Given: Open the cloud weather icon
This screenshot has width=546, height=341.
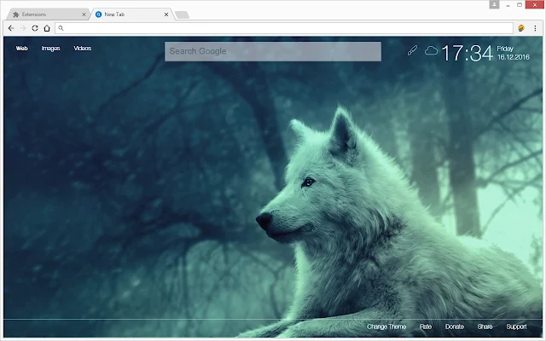Looking at the screenshot, I should [431, 51].
